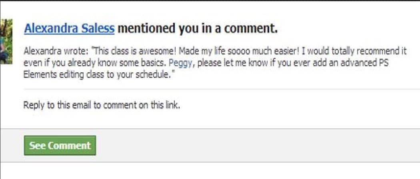Click the divider line below the comment
Image resolution: width=420 pixels, height=179 pixels.
[x=222, y=89]
